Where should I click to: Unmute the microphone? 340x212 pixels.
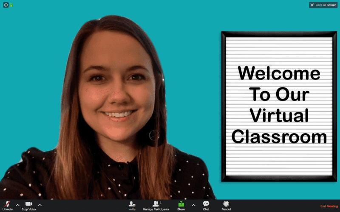[x=7, y=204]
